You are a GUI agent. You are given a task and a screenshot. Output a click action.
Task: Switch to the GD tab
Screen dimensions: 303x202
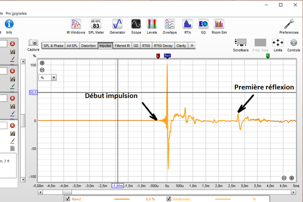[136, 46]
